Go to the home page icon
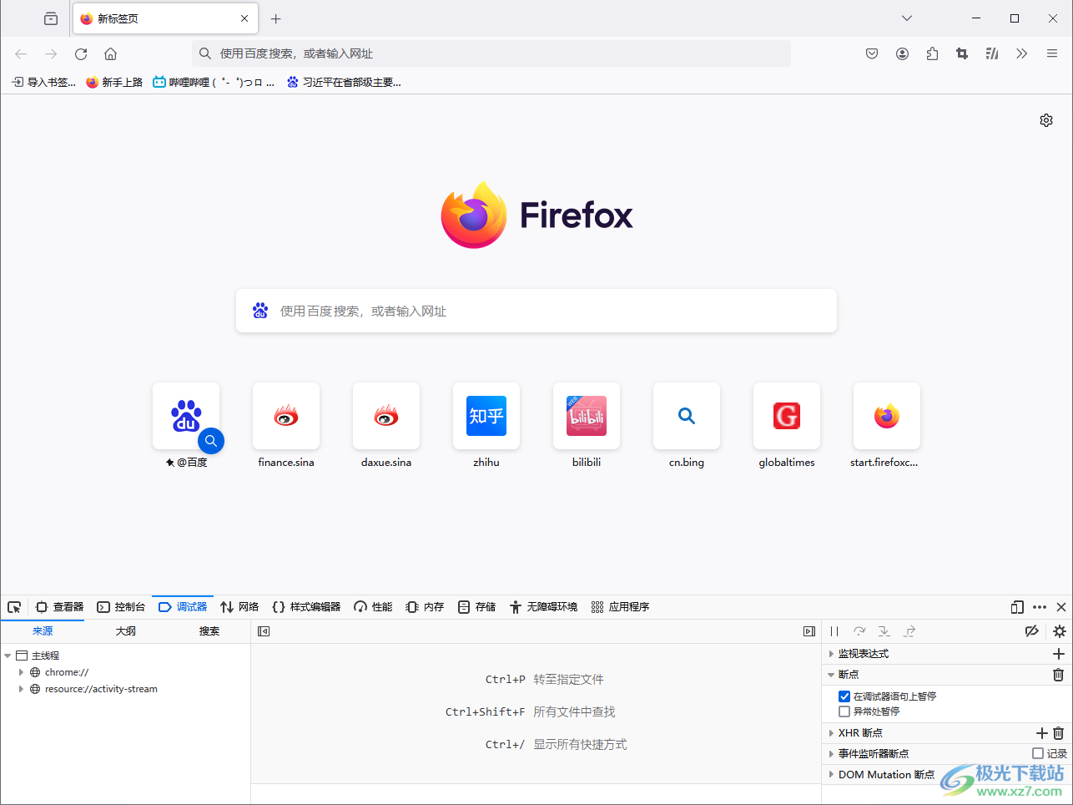1073x805 pixels. pos(110,53)
